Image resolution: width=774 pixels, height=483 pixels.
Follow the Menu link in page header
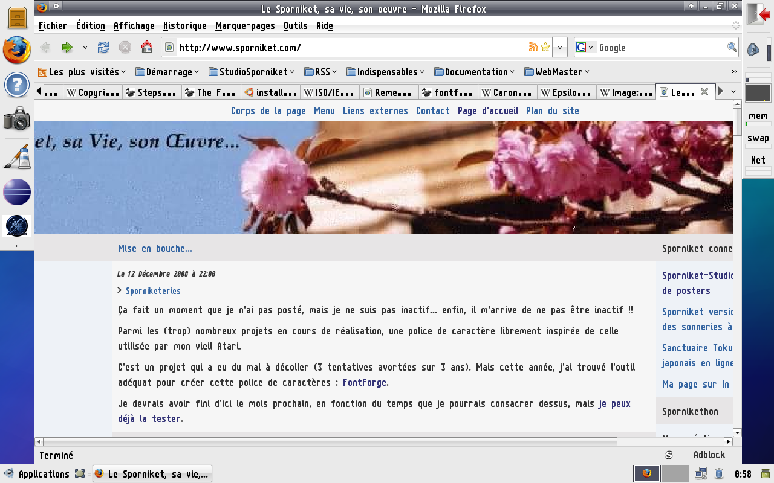(x=324, y=110)
